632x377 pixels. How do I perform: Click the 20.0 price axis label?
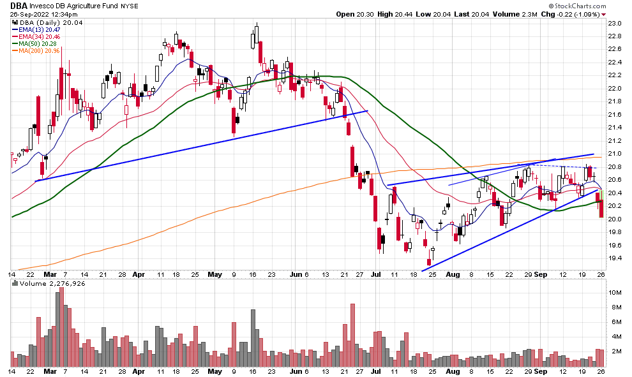pos(614,219)
